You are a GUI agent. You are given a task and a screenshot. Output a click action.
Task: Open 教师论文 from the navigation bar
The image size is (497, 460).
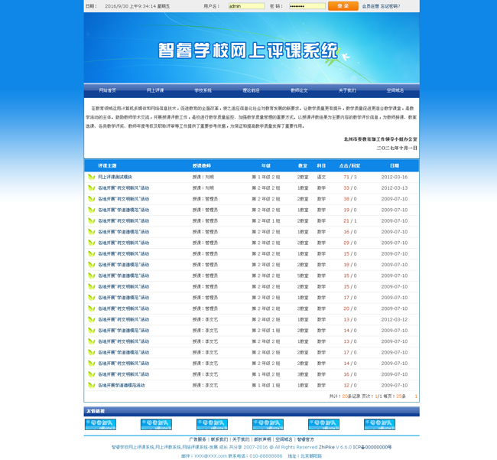tap(299, 90)
